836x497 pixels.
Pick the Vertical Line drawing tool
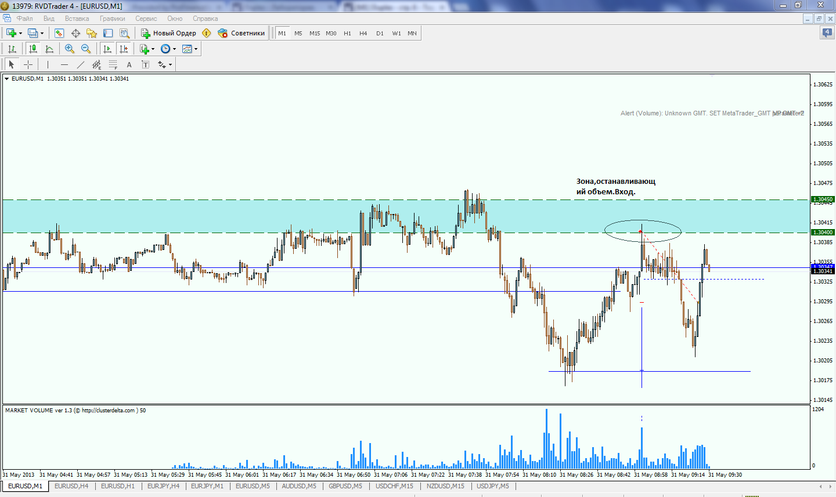click(48, 64)
